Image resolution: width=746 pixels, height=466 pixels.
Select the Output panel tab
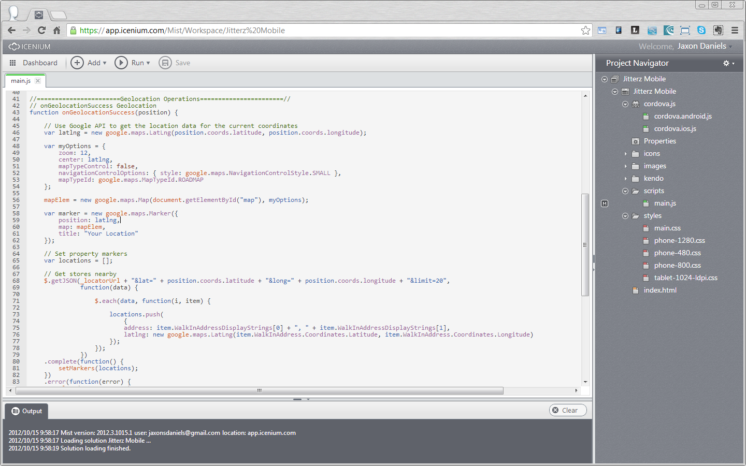tap(27, 411)
